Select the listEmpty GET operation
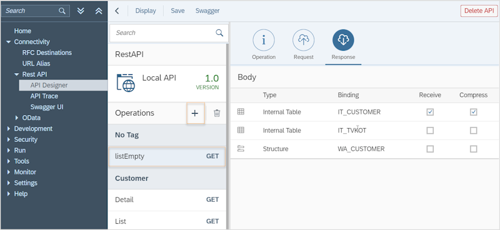Viewport: 500px width, 230px height. pyautogui.click(x=167, y=156)
